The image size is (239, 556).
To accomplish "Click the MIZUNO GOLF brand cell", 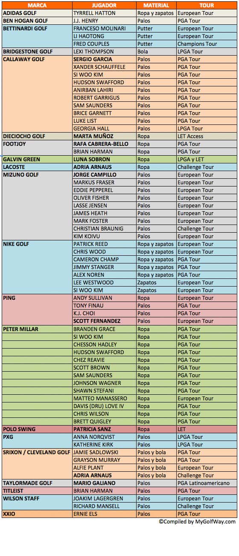I will pos(37,206).
